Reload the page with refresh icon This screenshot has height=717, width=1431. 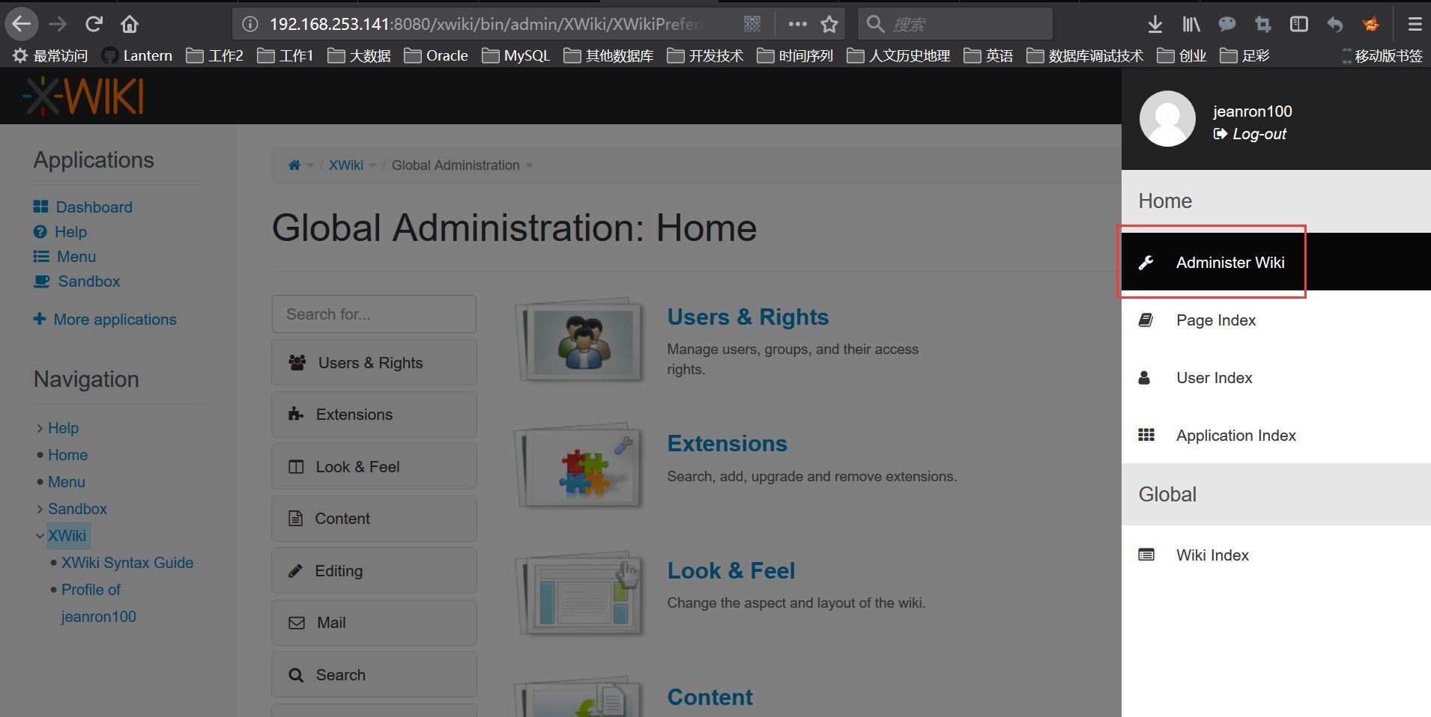click(94, 24)
